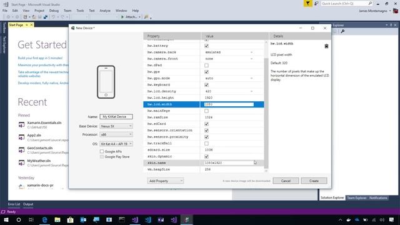Open the Add Property dropdown
The height and width of the screenshot is (225, 400).
[165, 181]
